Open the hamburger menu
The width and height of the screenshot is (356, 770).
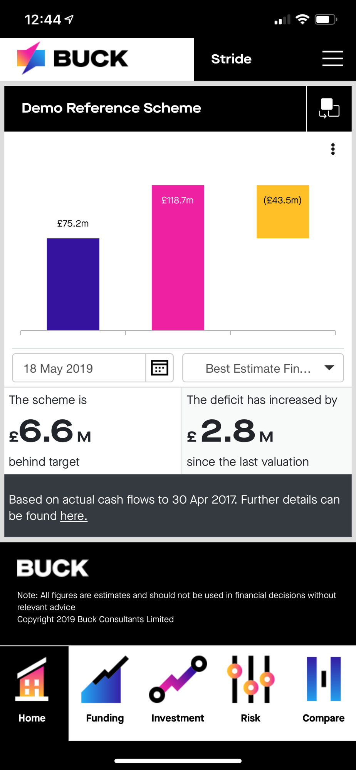pos(332,59)
